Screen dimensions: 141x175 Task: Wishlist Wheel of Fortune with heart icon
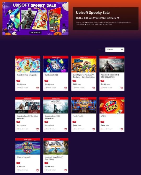click(38, 170)
